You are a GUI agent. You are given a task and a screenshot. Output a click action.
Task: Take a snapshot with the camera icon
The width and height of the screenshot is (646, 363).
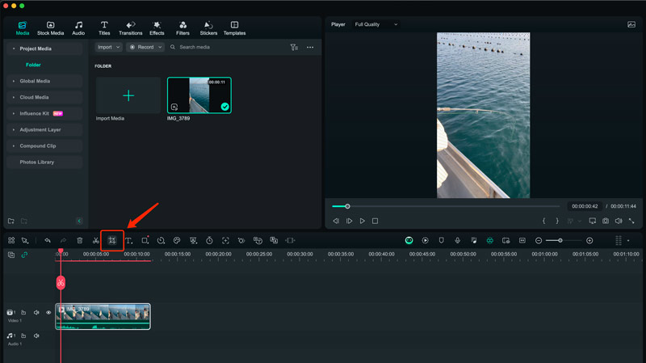[x=606, y=221]
